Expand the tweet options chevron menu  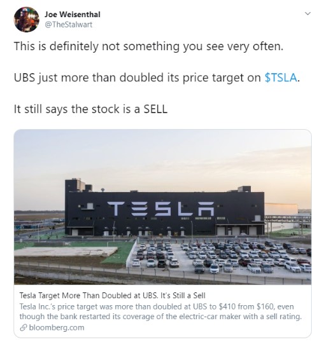[308, 14]
